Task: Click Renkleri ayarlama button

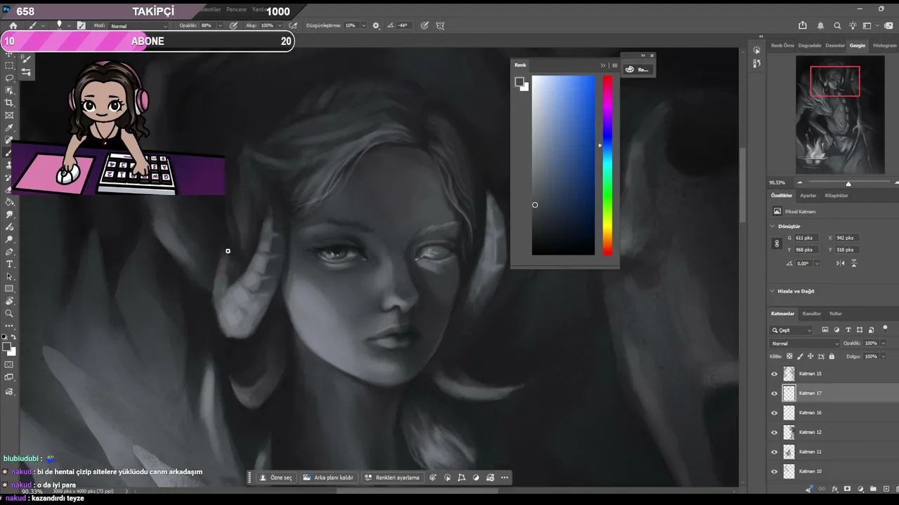Action: (x=392, y=478)
